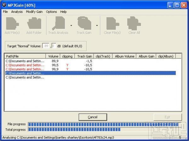The image size is (189, 141).
Task: Click the Clear File(s) toolbar icon
Action: tap(113, 24)
